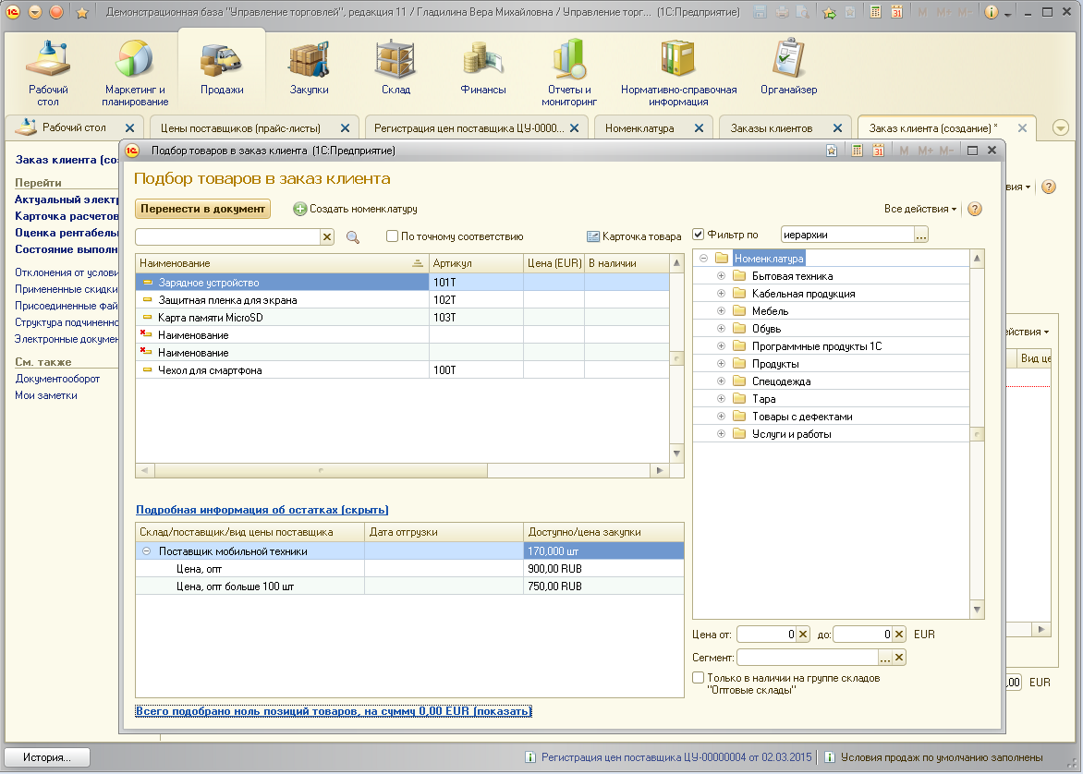Viewport: 1083px width, 774px height.
Task: Clear the Сегмент field
Action: [898, 658]
